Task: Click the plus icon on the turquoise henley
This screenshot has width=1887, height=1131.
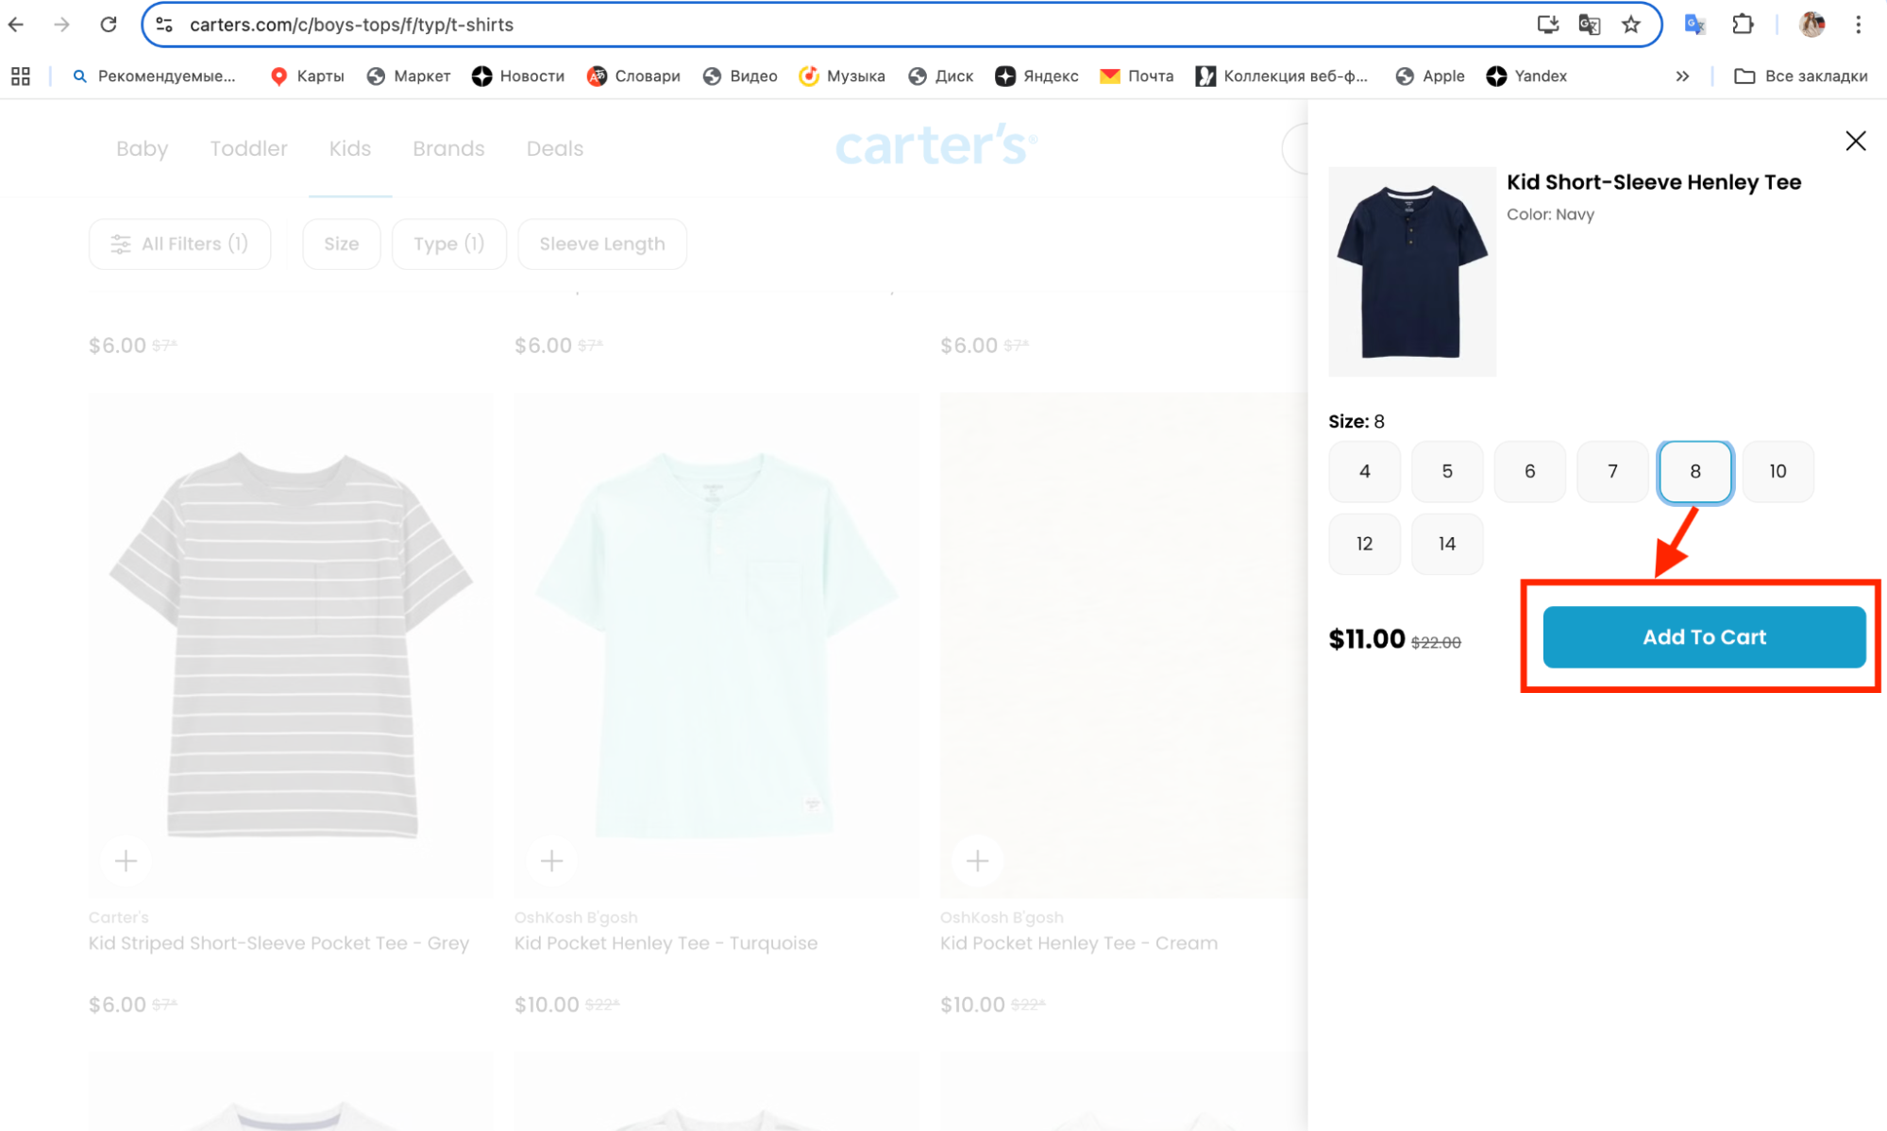Action: (552, 860)
